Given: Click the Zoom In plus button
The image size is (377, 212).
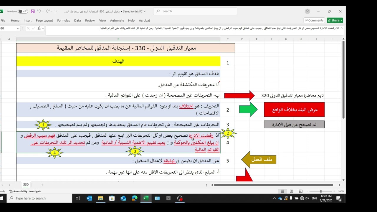Looking at the screenshot, I should tap(334, 191).
